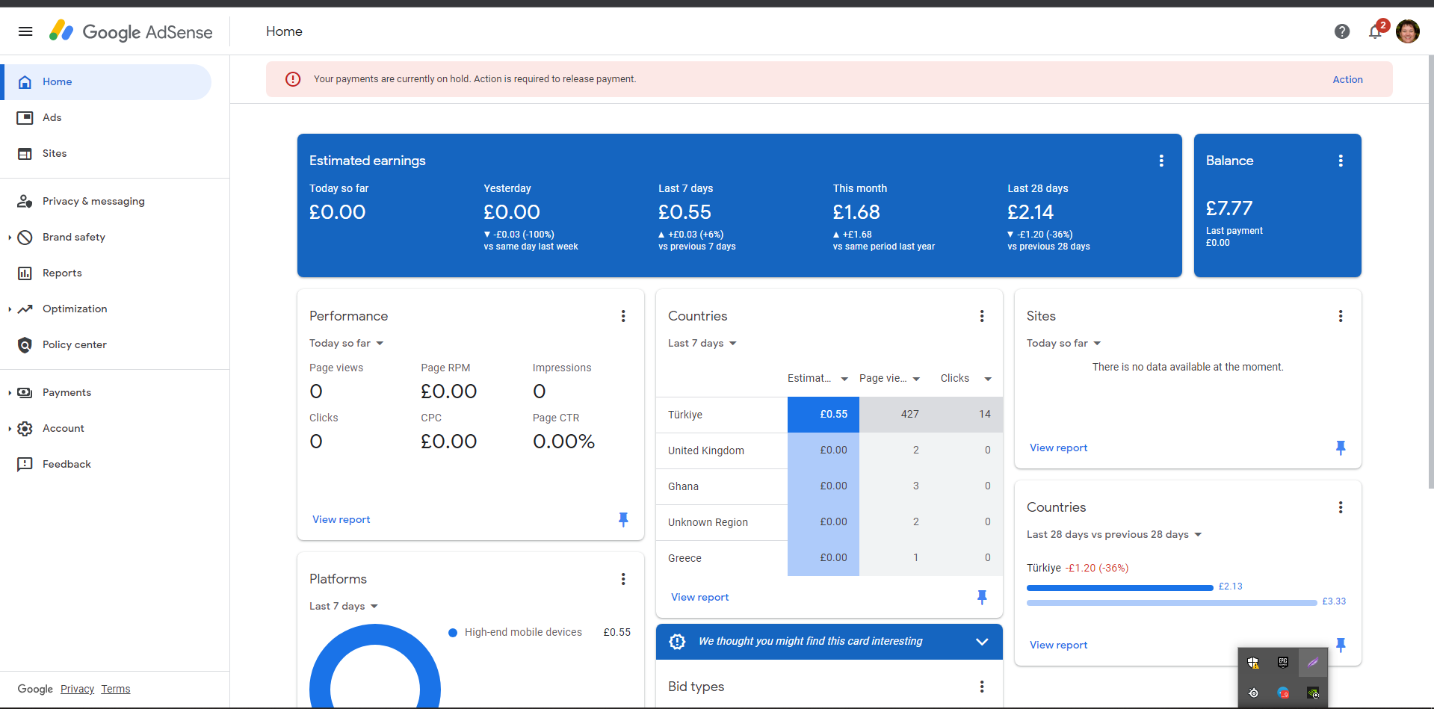The width and height of the screenshot is (1434, 709).
Task: Open 'Last 28 days vs previous 28 days' dropdown
Action: 1114,534
